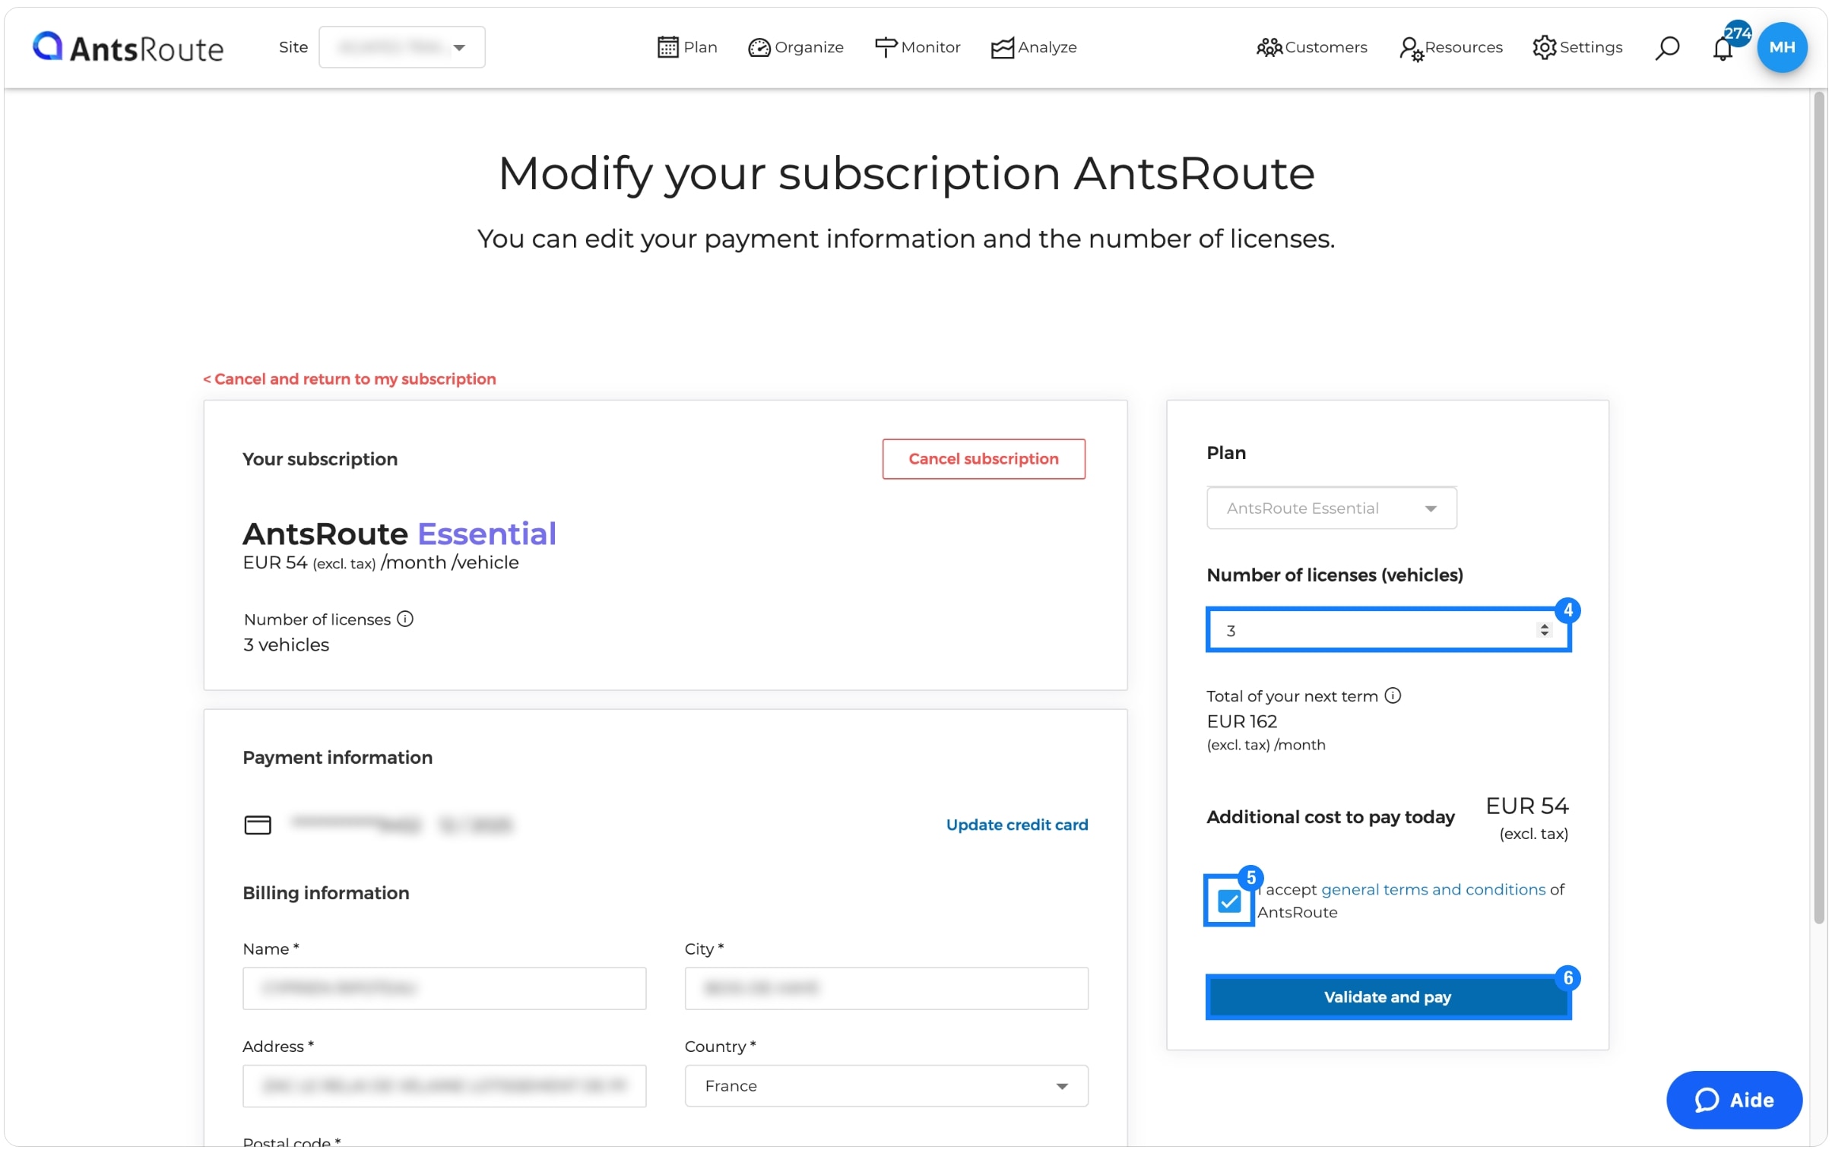Viewport: 1832px width, 1153px height.
Task: Click the search magnifier icon
Action: (x=1666, y=47)
